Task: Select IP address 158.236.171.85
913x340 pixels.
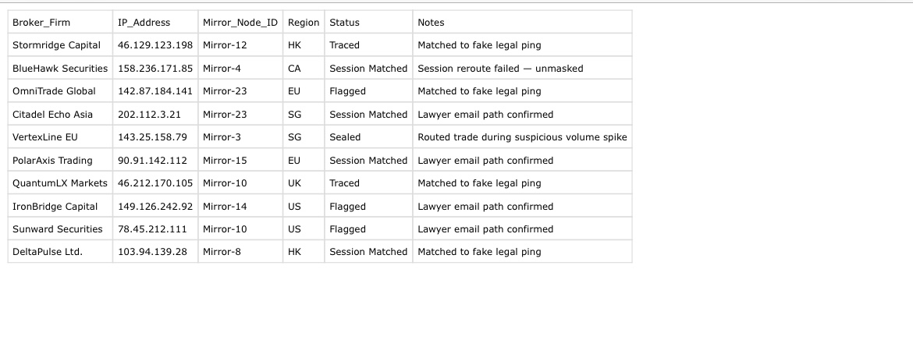Action: point(155,68)
